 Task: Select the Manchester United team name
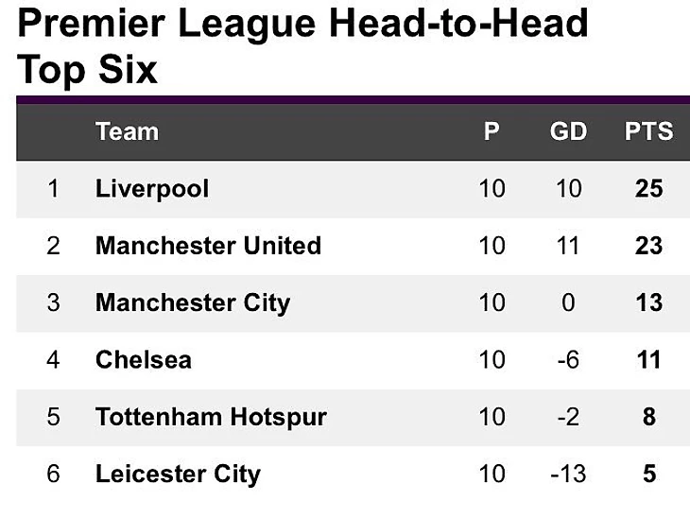(x=208, y=246)
